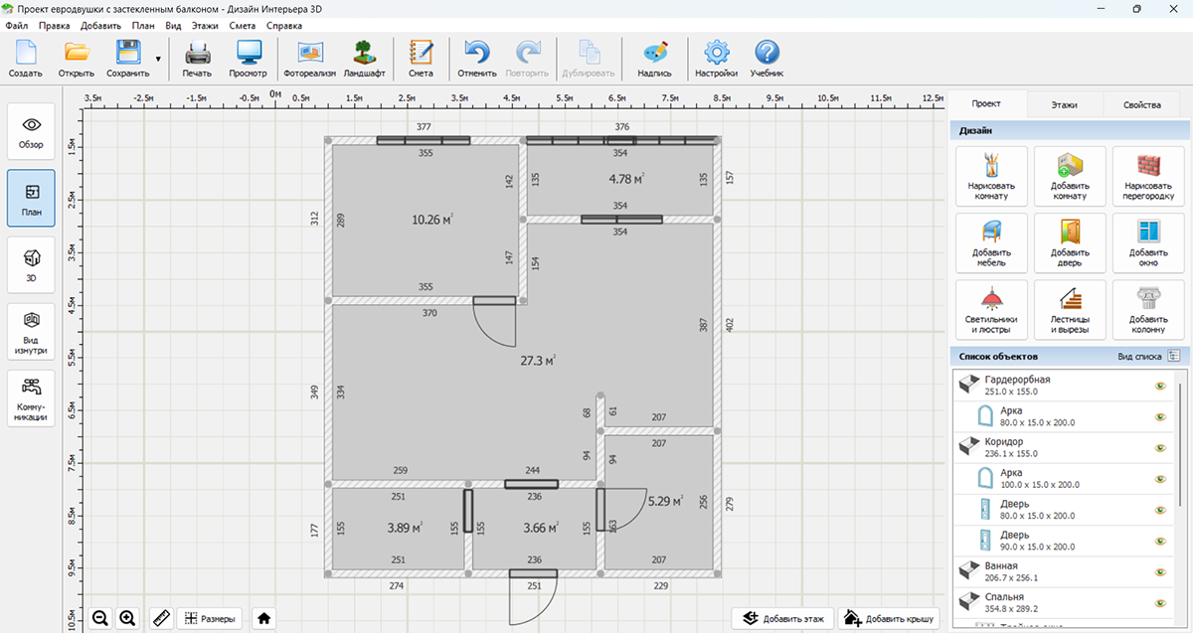Click the Добавить крышу button
Image resolution: width=1193 pixels, height=633 pixels.
889,618
